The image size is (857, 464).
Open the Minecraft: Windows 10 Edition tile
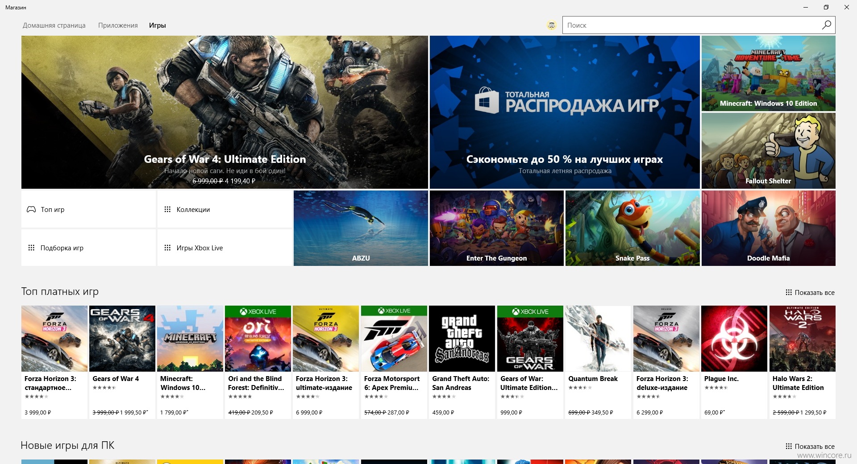click(x=768, y=73)
